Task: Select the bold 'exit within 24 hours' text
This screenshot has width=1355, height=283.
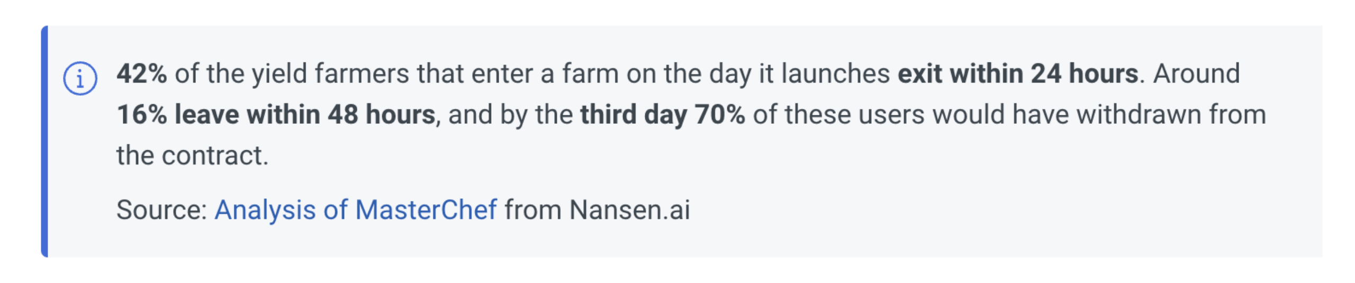Action: (1017, 74)
